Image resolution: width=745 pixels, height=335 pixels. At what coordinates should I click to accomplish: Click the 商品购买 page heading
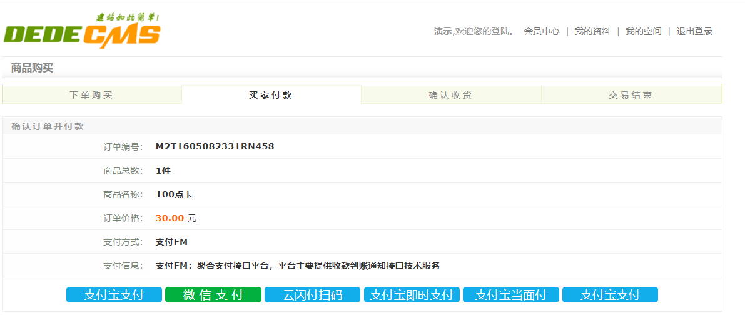(32, 68)
